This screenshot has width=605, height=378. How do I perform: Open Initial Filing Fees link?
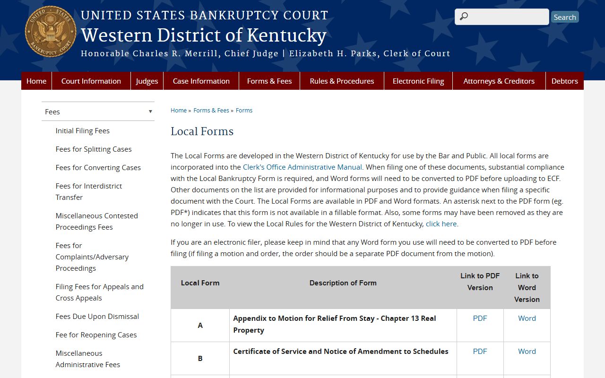(83, 130)
